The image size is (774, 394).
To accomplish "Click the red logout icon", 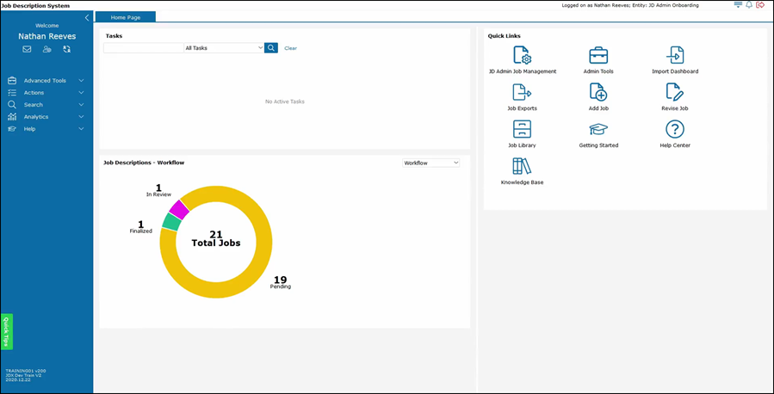I will (x=761, y=5).
